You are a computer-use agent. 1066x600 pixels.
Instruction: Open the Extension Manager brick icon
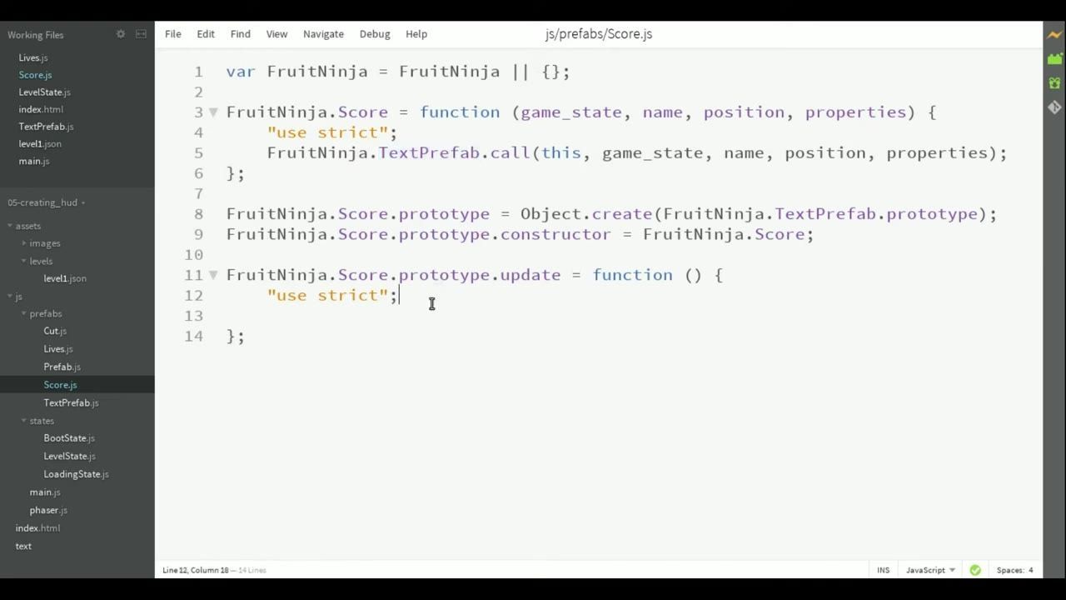1054,58
